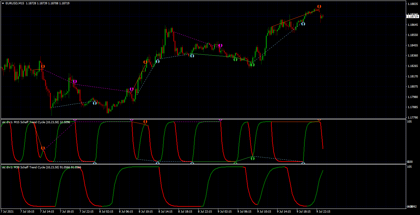Screen dimensions: 420x215
Task: Click the 105 scale value of the M30 Schaff window
Action: [x=410, y=167]
